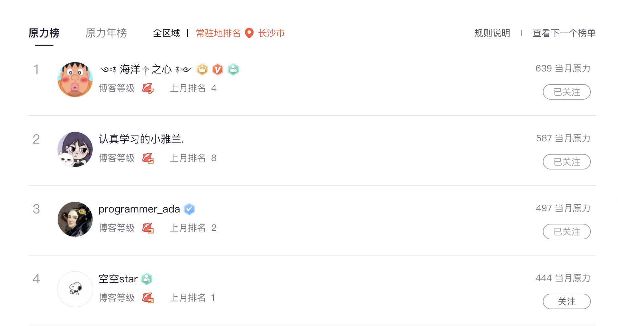Click blog level icon for programmer_ada
Screen dimensions: 618x326
coord(148,228)
